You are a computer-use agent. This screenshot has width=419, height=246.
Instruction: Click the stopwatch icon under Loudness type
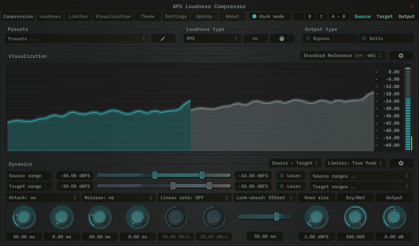[x=282, y=38]
